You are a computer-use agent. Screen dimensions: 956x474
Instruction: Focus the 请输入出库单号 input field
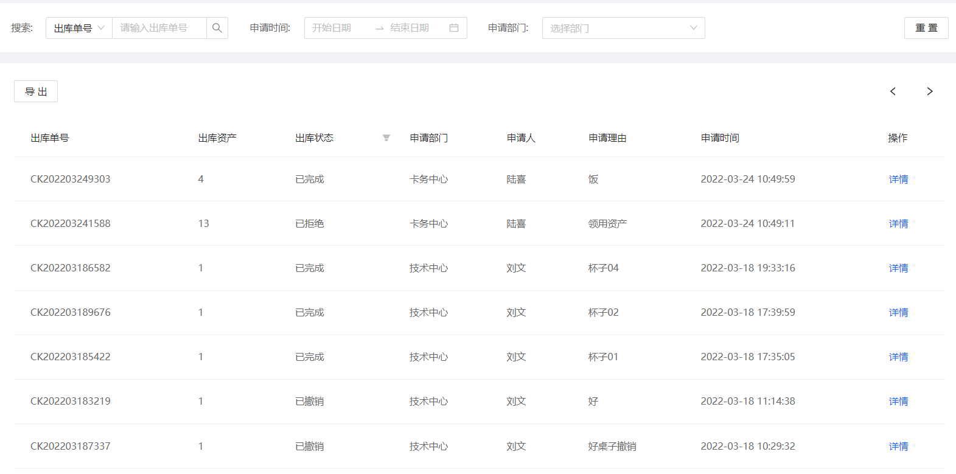(159, 28)
